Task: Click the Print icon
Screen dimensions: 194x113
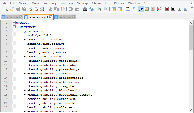Action: coord(42,9)
